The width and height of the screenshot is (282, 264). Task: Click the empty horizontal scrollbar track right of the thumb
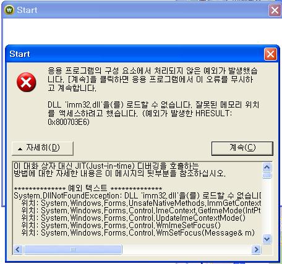click(x=187, y=249)
